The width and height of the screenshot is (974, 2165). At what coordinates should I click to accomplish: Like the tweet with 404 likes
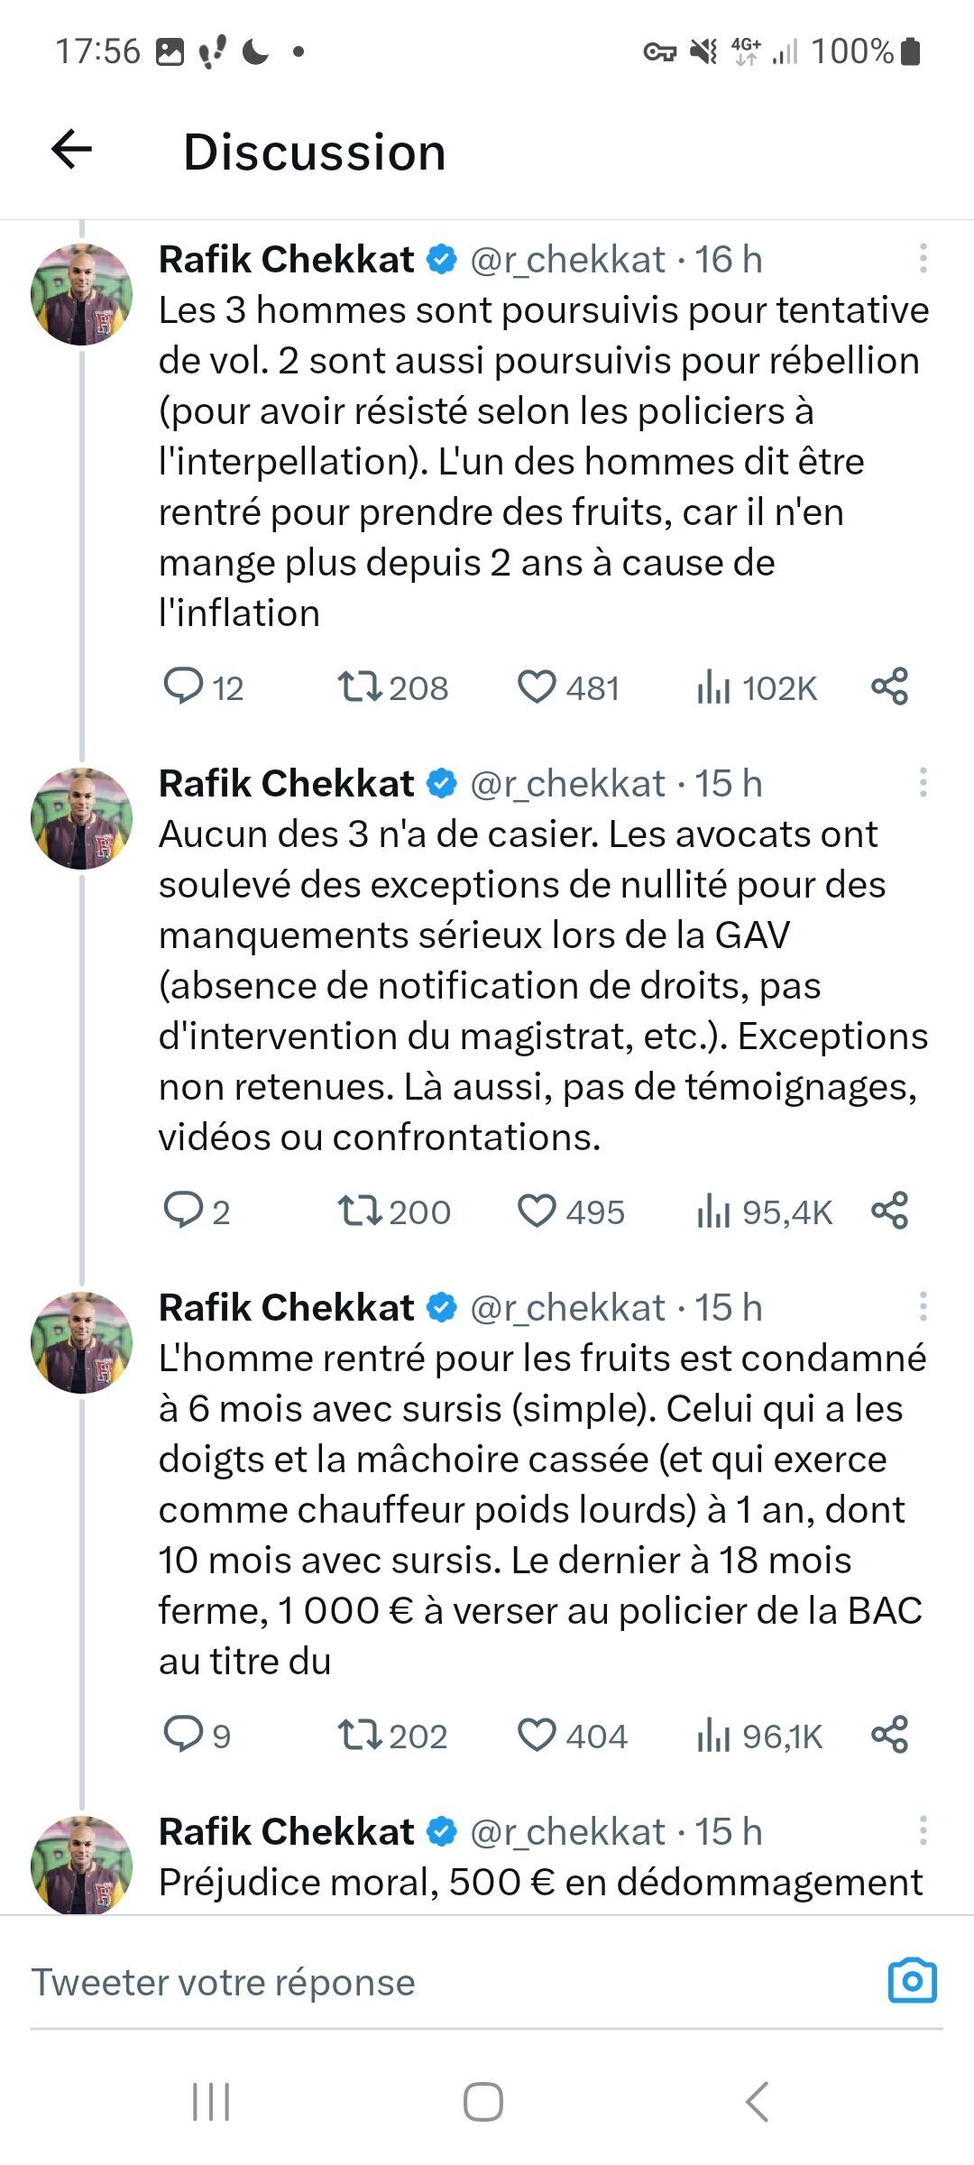pos(572,1736)
